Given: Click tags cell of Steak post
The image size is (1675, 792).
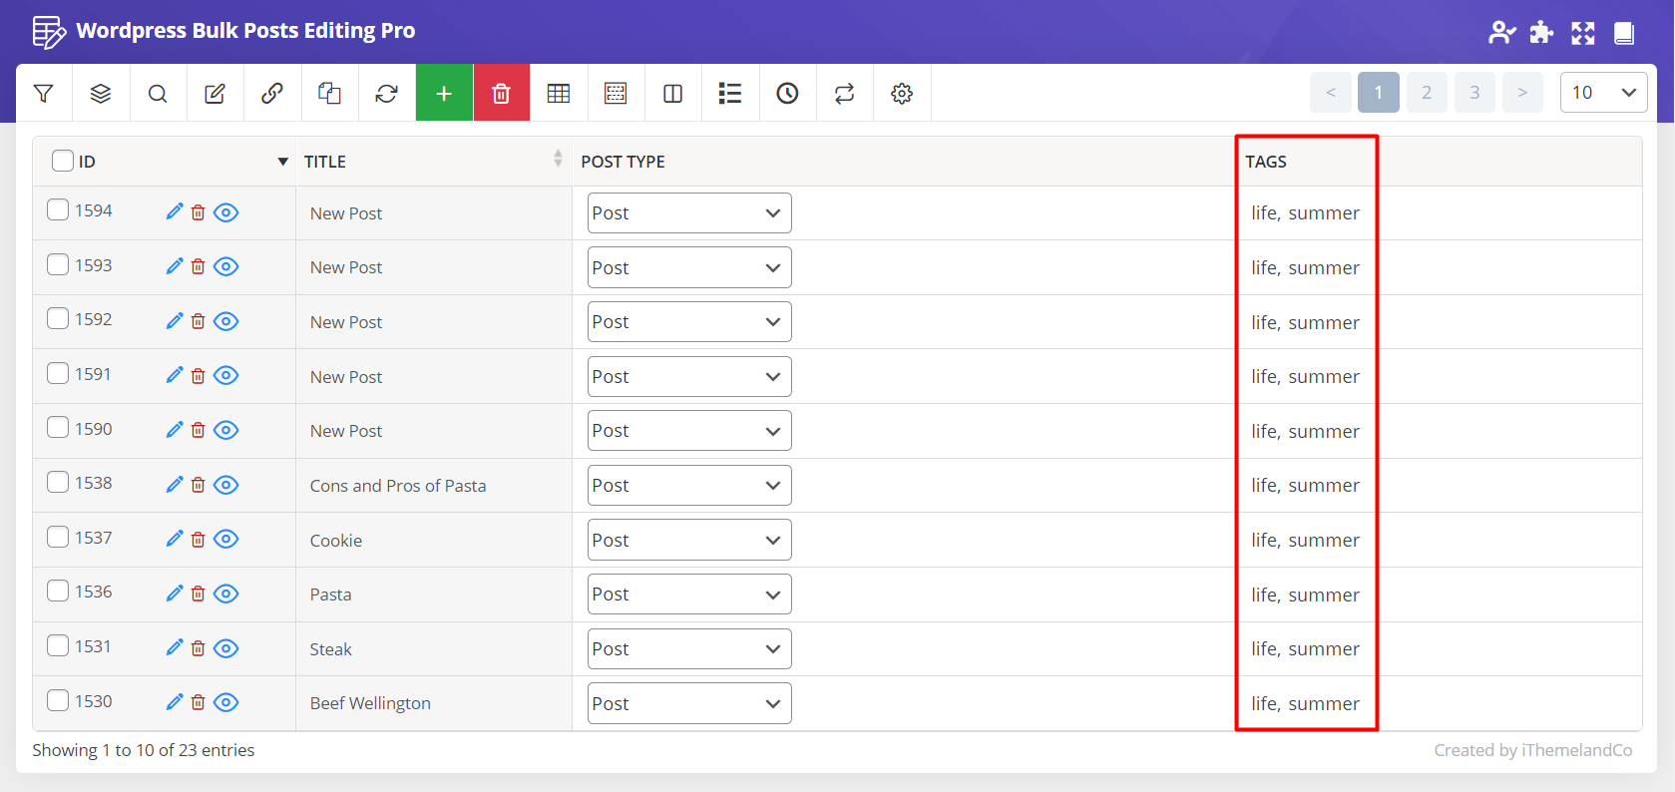Looking at the screenshot, I should tap(1305, 649).
